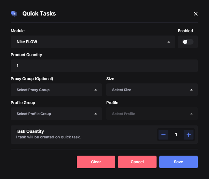Image resolution: width=209 pixels, height=179 pixels.
Task: Click the Module label
Action: (x=17, y=31)
